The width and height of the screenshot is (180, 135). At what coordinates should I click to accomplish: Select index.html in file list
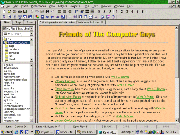[9, 82]
